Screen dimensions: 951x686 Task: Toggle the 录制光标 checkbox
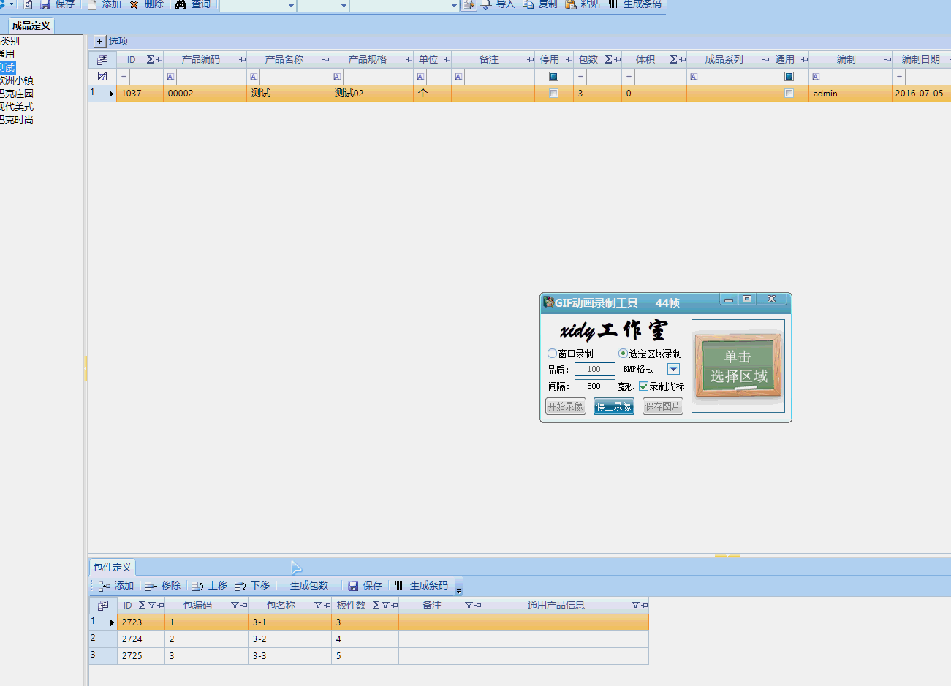point(643,386)
